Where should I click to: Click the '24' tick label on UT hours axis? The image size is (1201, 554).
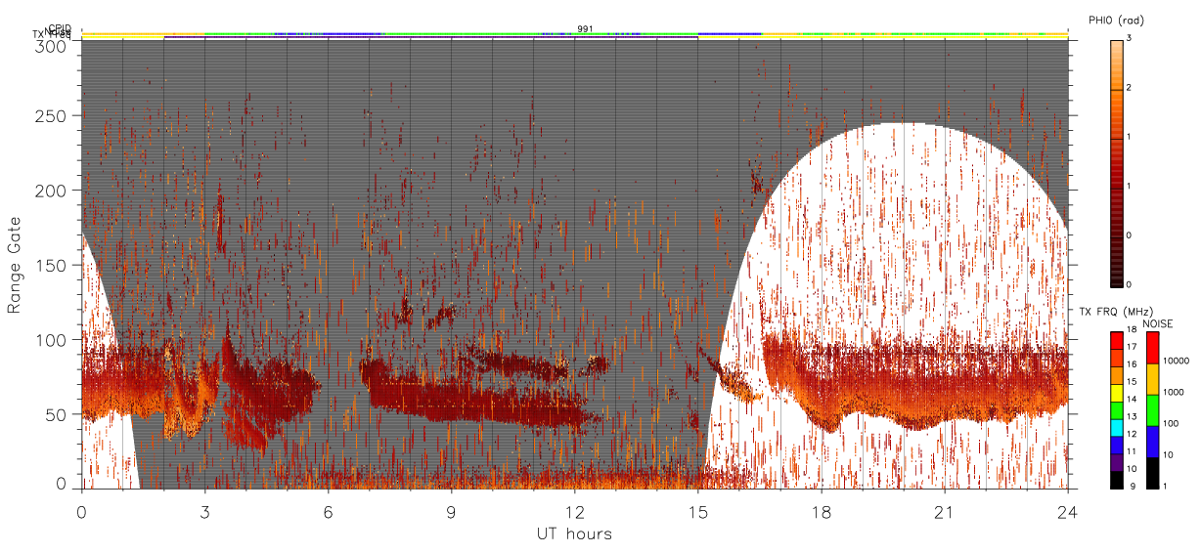[1068, 512]
